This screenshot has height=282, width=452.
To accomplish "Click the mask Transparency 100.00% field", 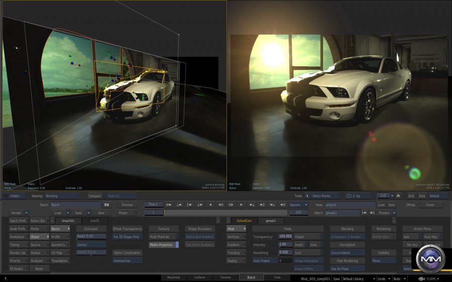I will [285, 237].
